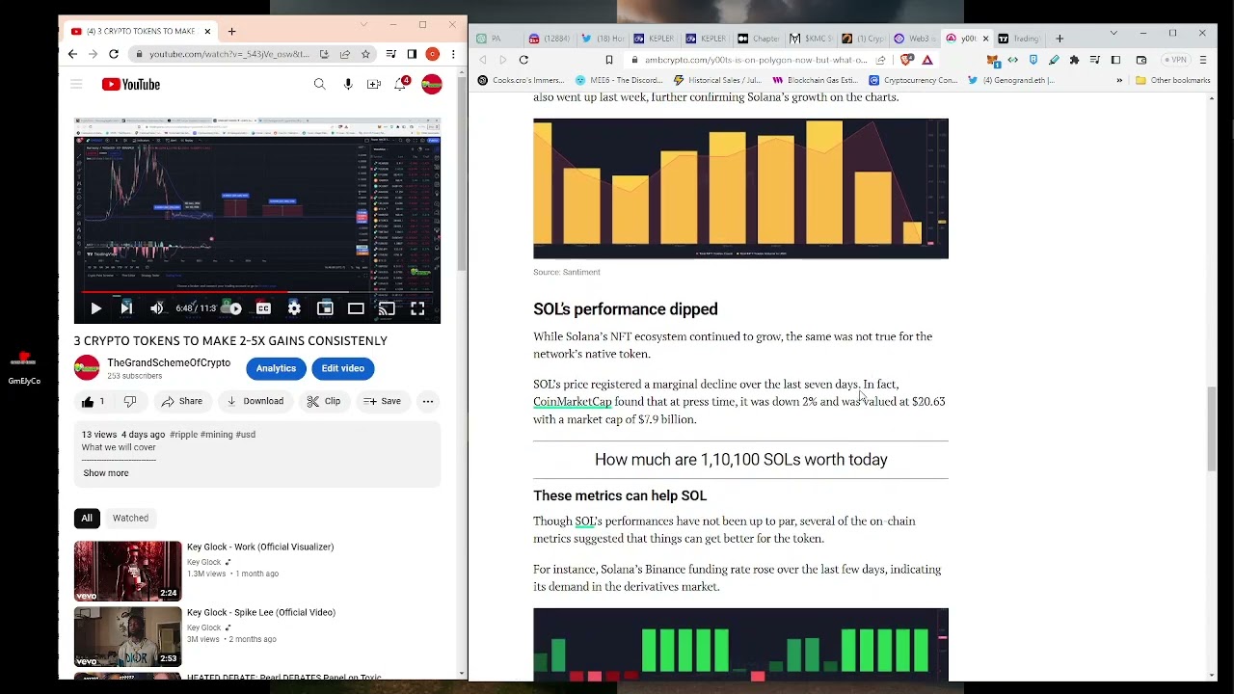Open Key Glock Work video thumbnail

127,572
